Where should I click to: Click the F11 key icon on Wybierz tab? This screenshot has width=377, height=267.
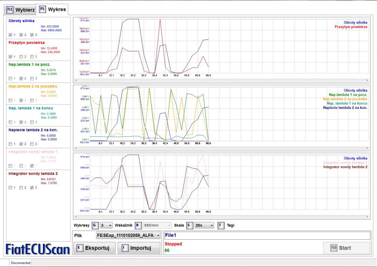(x=10, y=9)
